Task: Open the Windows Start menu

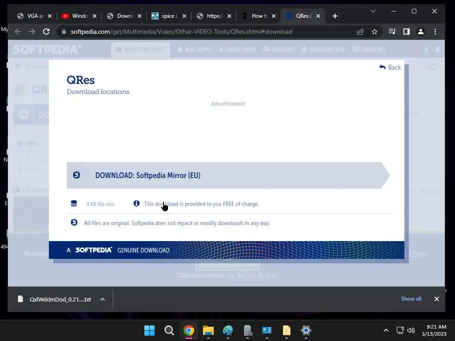Action: coord(149,330)
